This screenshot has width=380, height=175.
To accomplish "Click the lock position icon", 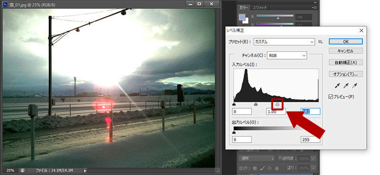I will click(269, 168).
